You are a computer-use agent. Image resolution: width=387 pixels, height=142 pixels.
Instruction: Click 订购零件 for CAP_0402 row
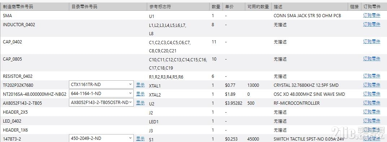click(x=371, y=42)
